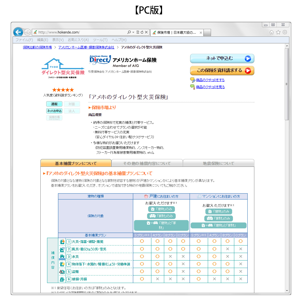Switch to その他の補償内容について tab
Viewport: 303px width, 302px height.
(x=147, y=163)
